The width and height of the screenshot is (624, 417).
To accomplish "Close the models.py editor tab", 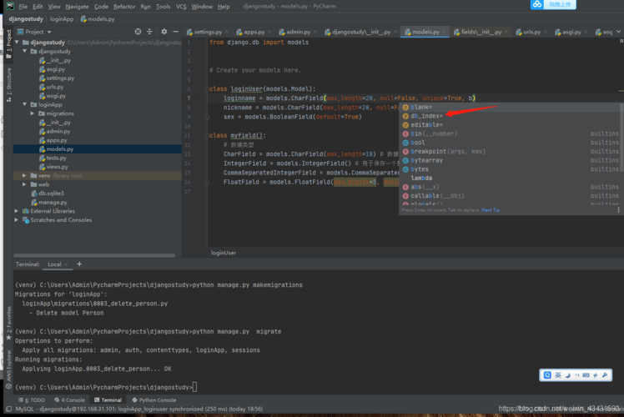I will click(445, 32).
